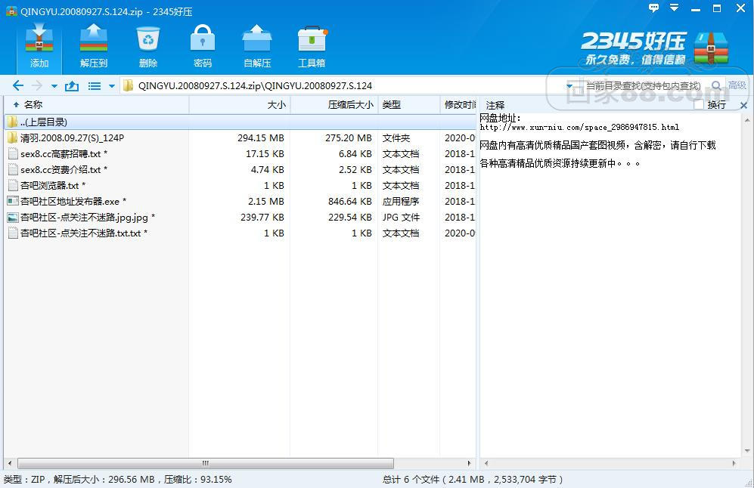This screenshot has width=754, height=488.
Task: Click the file list scroll-right arrow
Action: (469, 464)
